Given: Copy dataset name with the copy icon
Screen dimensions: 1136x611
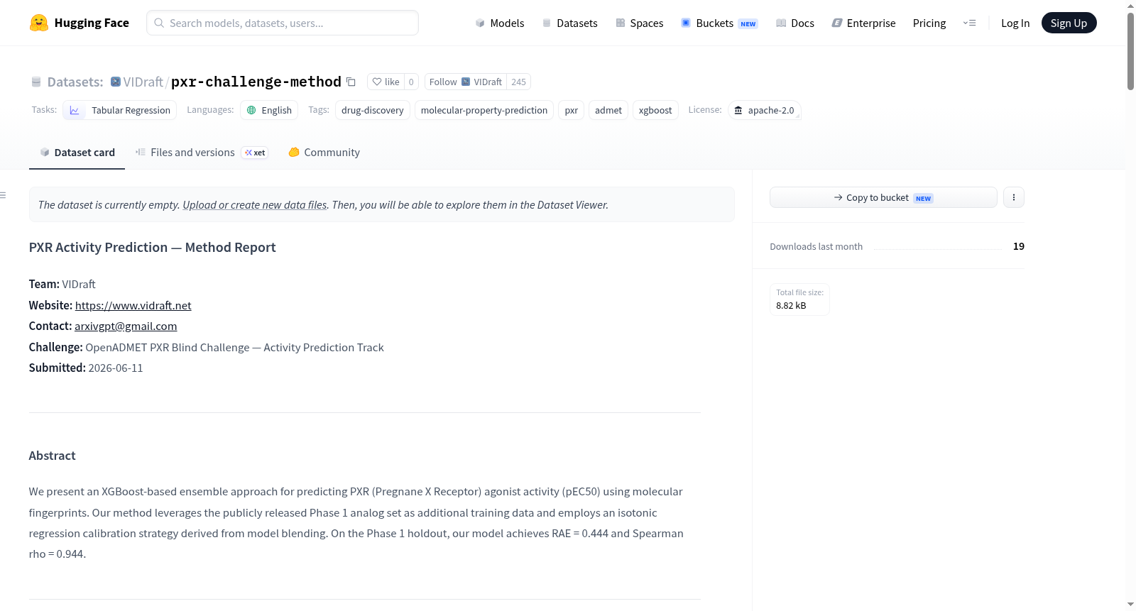Looking at the screenshot, I should pyautogui.click(x=351, y=82).
